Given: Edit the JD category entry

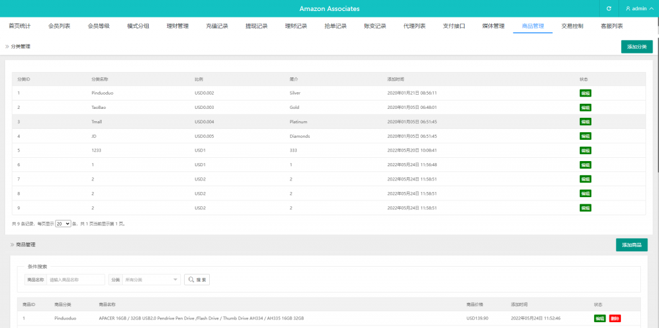Looking at the screenshot, I should point(585,136).
